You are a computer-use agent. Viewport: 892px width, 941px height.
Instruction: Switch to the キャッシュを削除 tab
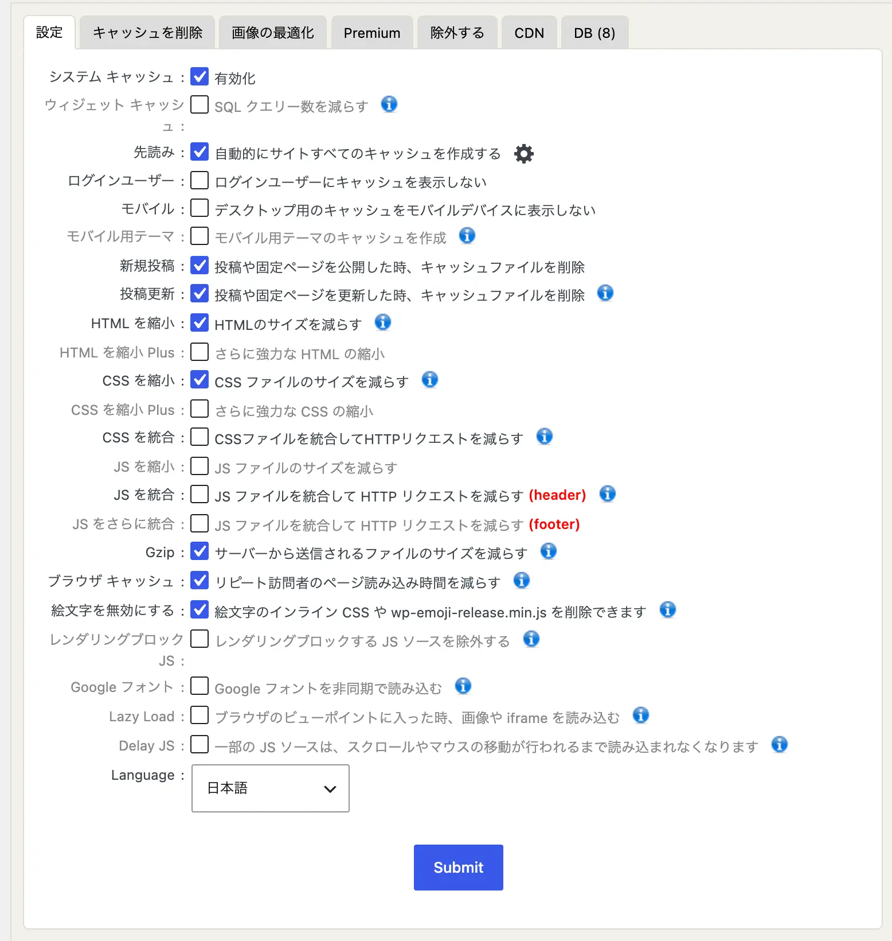pyautogui.click(x=147, y=33)
